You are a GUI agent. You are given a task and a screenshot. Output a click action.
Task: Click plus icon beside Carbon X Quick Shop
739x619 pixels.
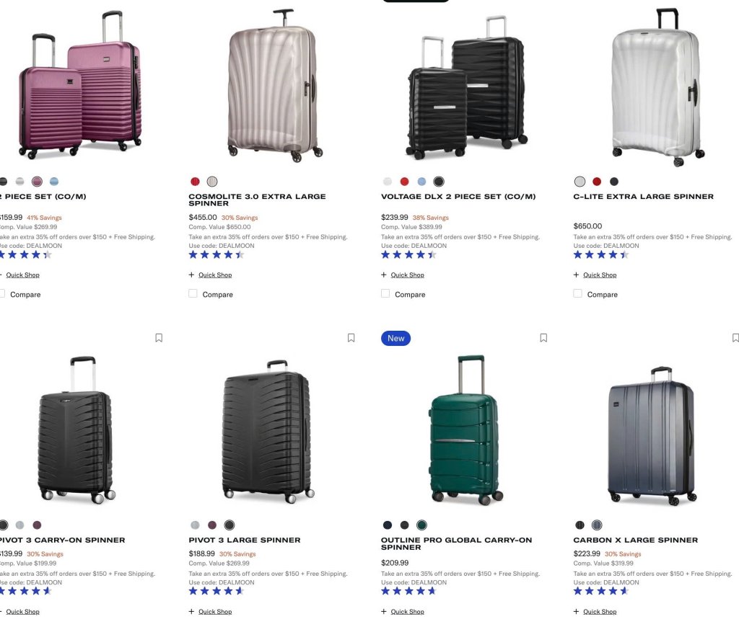[576, 612]
